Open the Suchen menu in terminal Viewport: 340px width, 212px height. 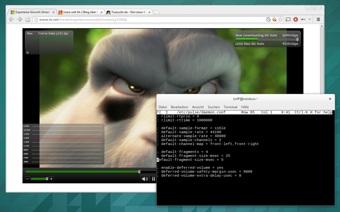[x=214, y=107]
